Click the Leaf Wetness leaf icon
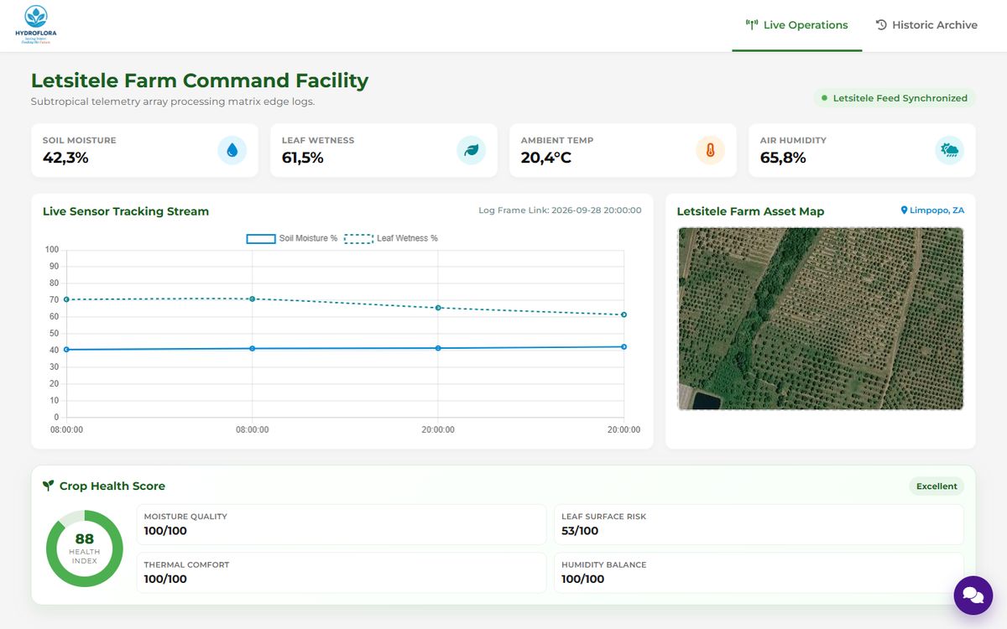 tap(472, 150)
